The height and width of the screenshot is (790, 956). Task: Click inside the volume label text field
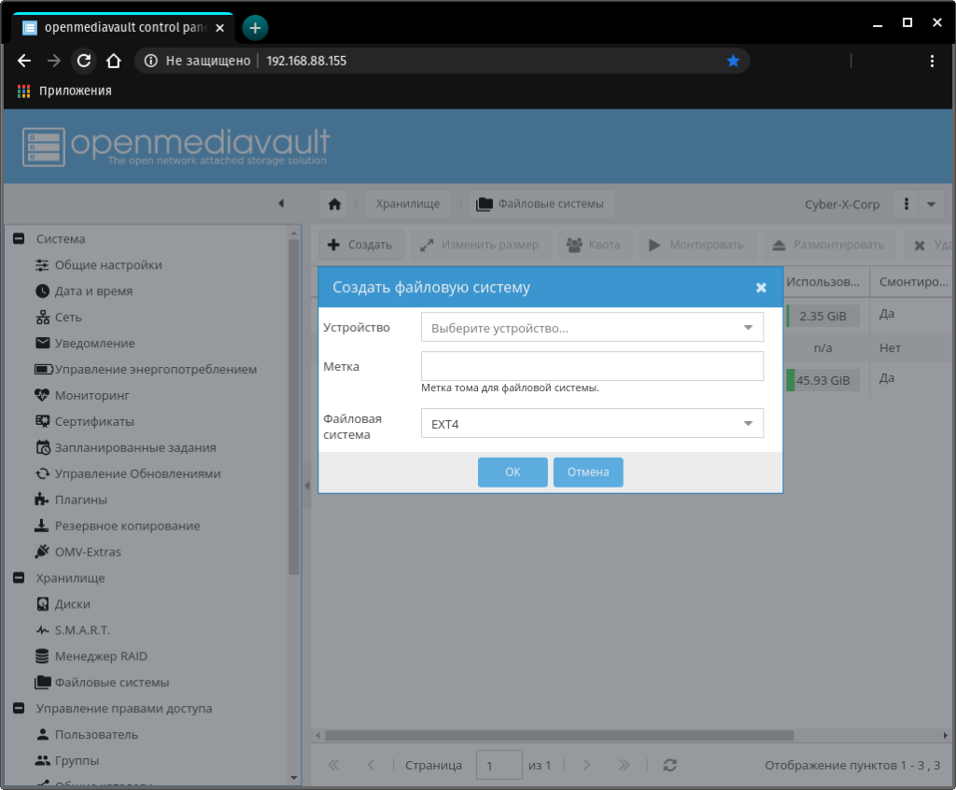592,366
